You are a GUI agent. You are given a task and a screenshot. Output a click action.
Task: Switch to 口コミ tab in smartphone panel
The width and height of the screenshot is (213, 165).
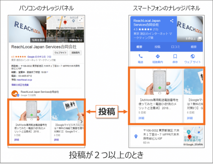click(176, 47)
